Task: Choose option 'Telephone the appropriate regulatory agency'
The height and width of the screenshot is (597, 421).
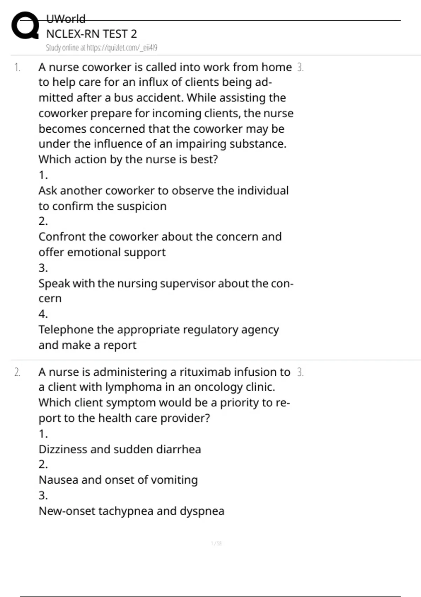Action: (x=159, y=330)
